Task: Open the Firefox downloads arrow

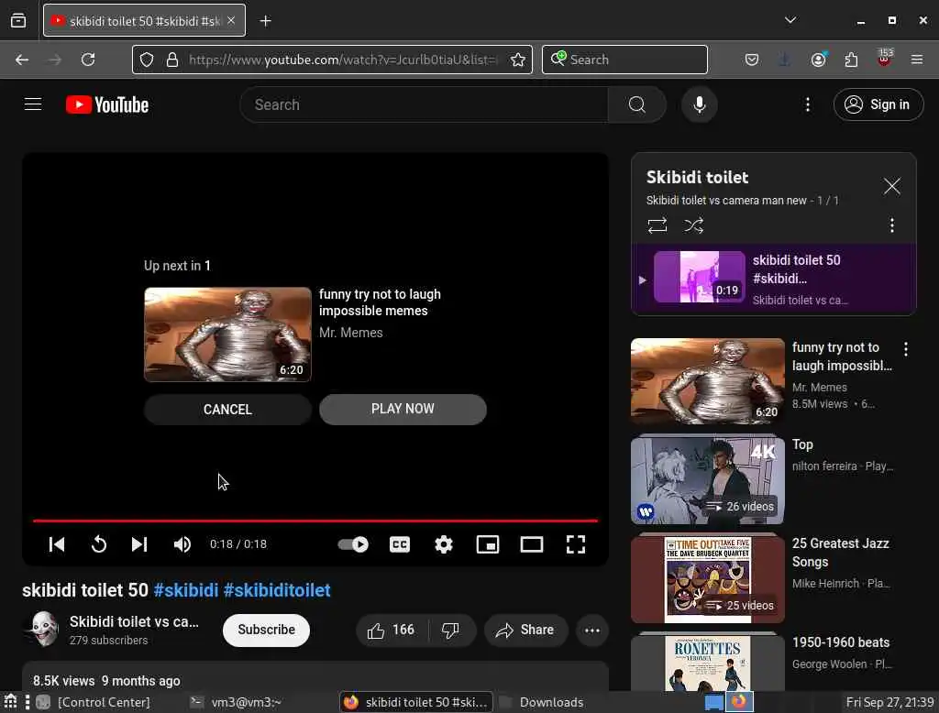Action: pyautogui.click(x=785, y=60)
